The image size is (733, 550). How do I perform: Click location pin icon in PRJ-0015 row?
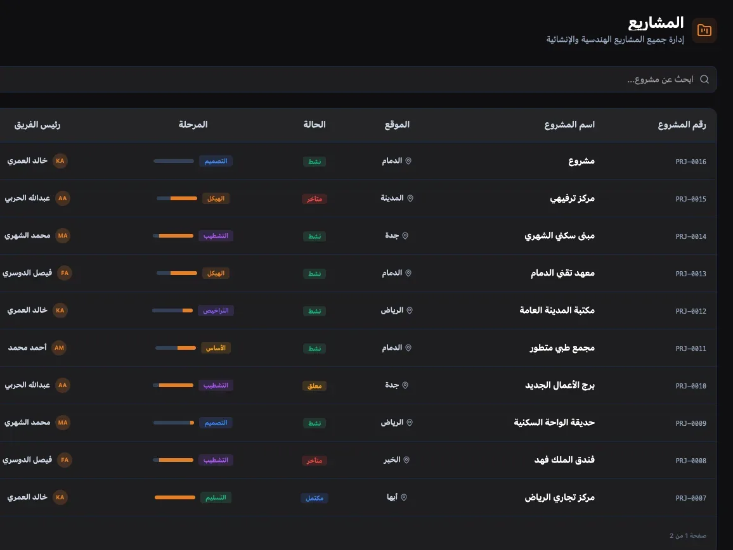coord(410,198)
